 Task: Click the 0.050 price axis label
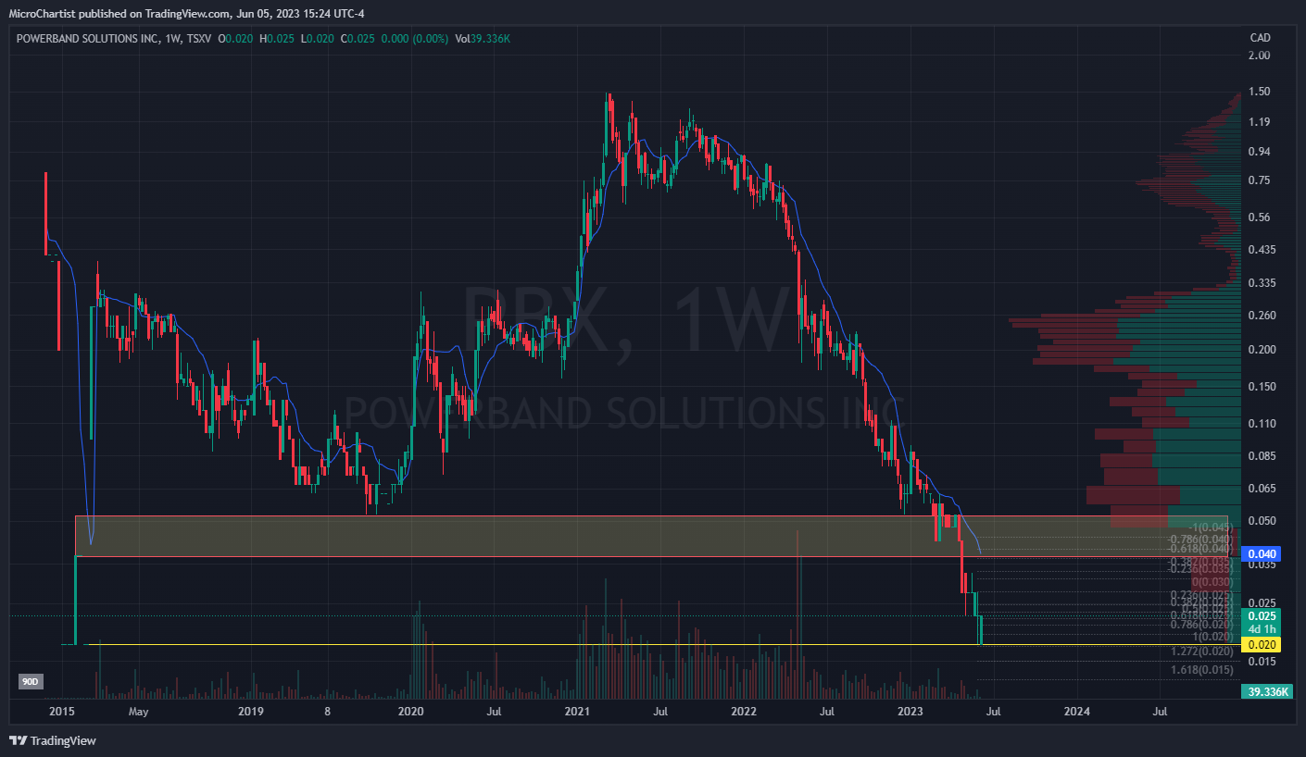click(1262, 521)
